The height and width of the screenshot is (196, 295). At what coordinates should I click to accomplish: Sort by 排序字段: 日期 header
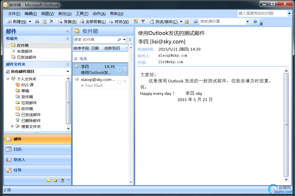pyautogui.click(x=88, y=48)
